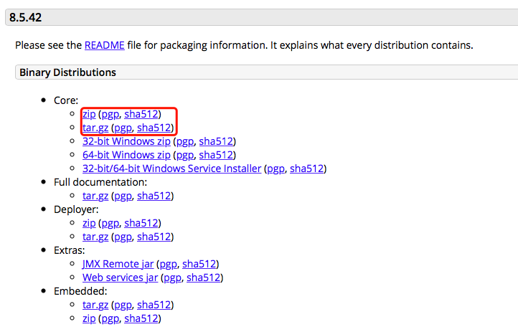Download the 32-bit/64-bit Windows Service Installer
Screen dimensions: 518x332
tap(171, 169)
